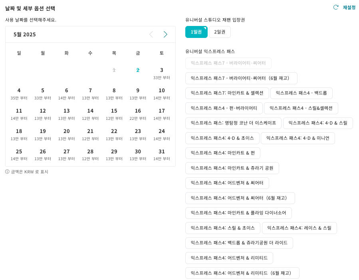Screen dimensions: 359x280
Task: Choose 어드벤처 & 씨어터 (6월 재고) pass
Action: tap(240, 198)
